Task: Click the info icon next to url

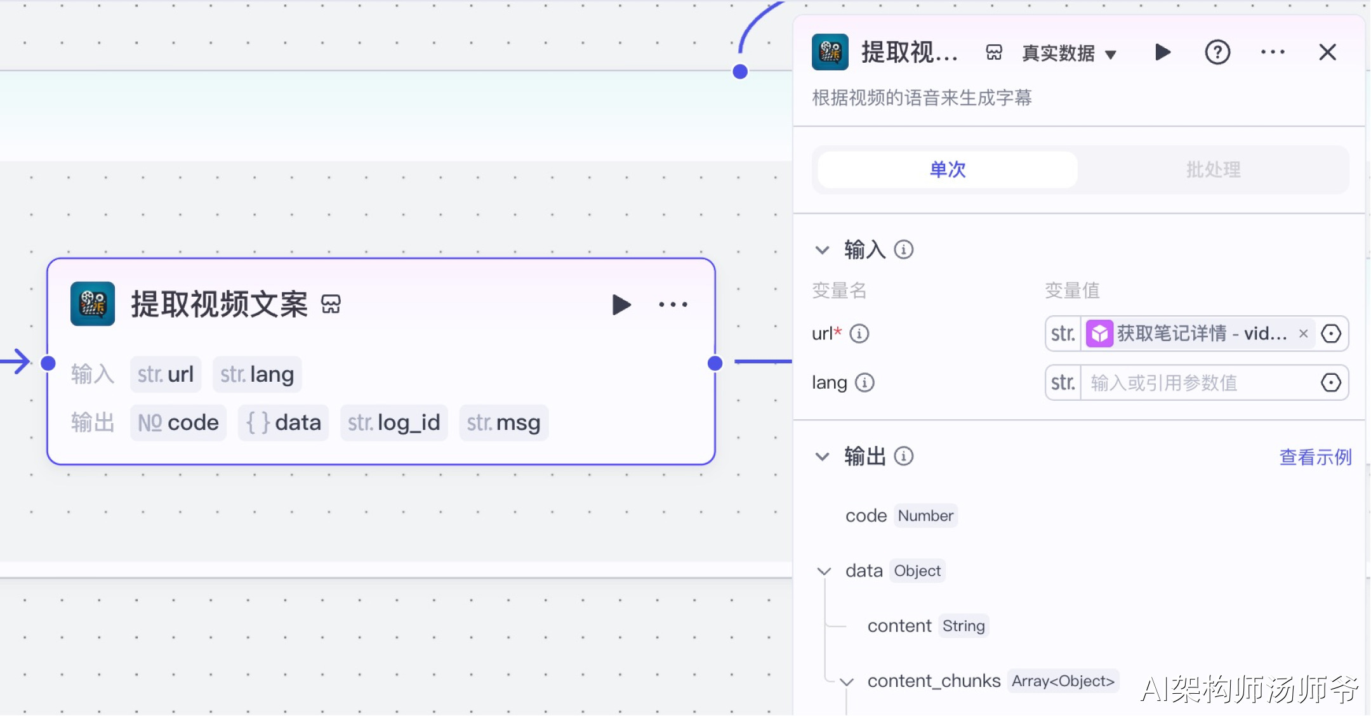Action: (x=859, y=334)
